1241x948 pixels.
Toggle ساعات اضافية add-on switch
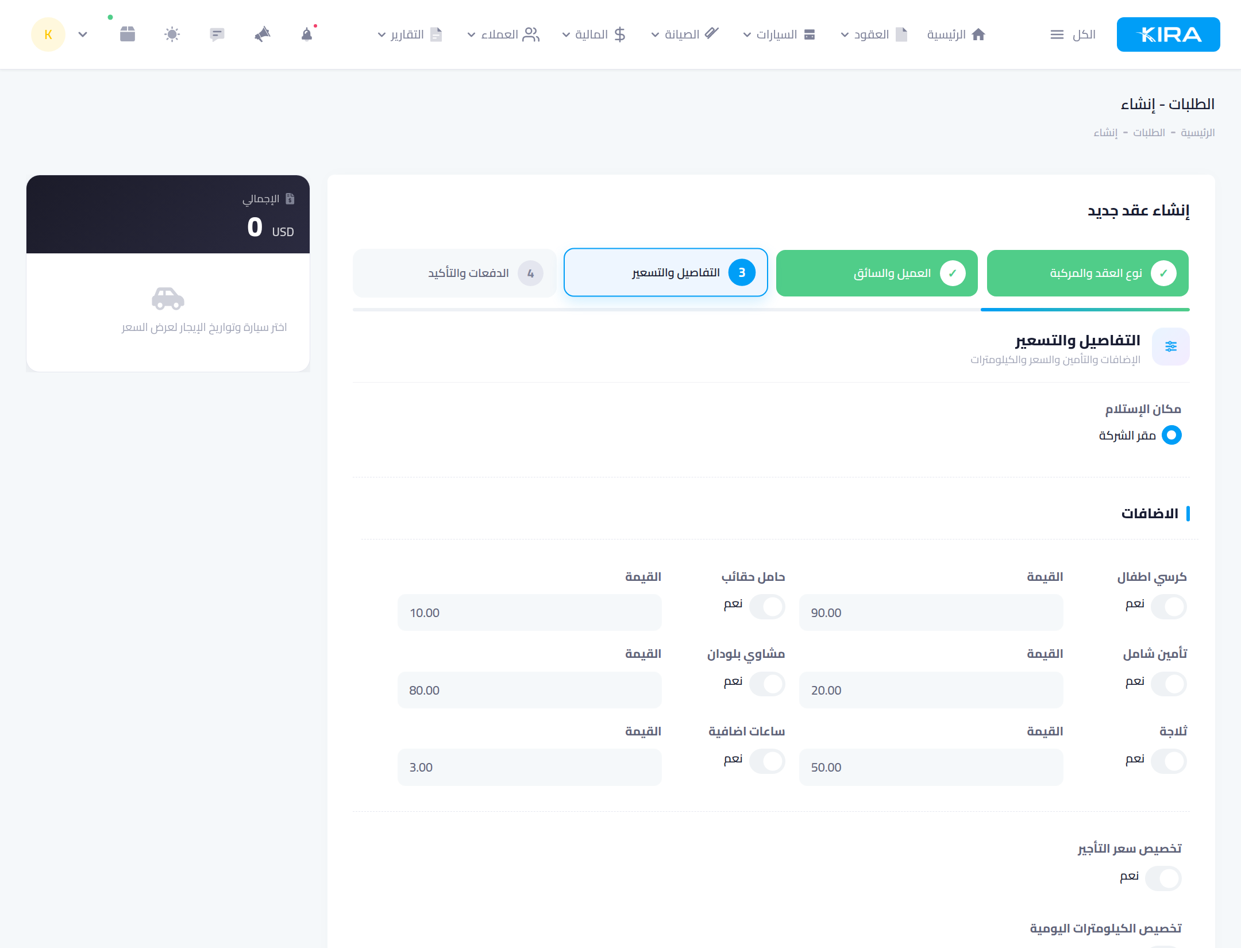click(767, 761)
